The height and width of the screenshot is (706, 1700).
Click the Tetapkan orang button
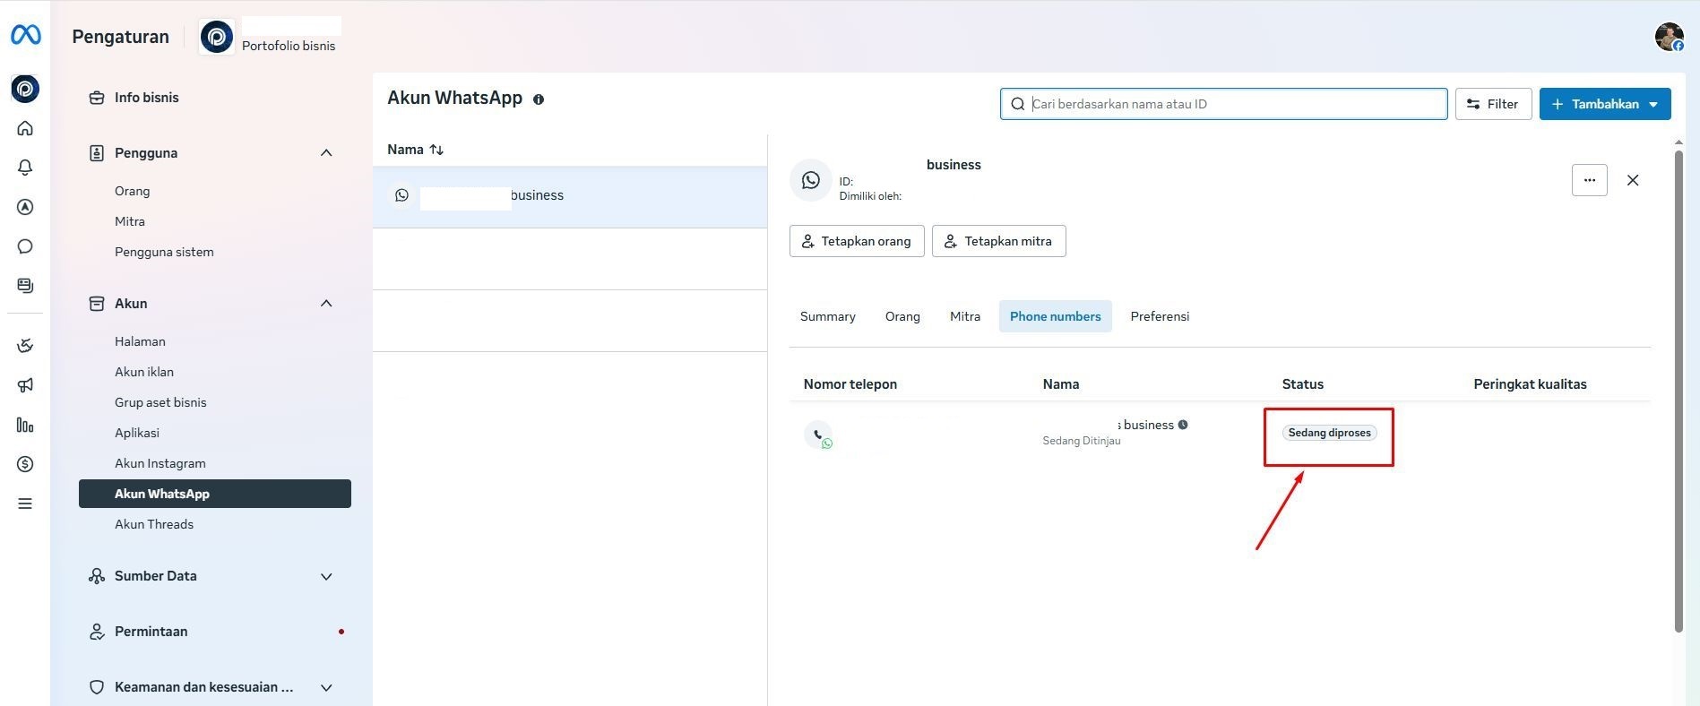857,241
